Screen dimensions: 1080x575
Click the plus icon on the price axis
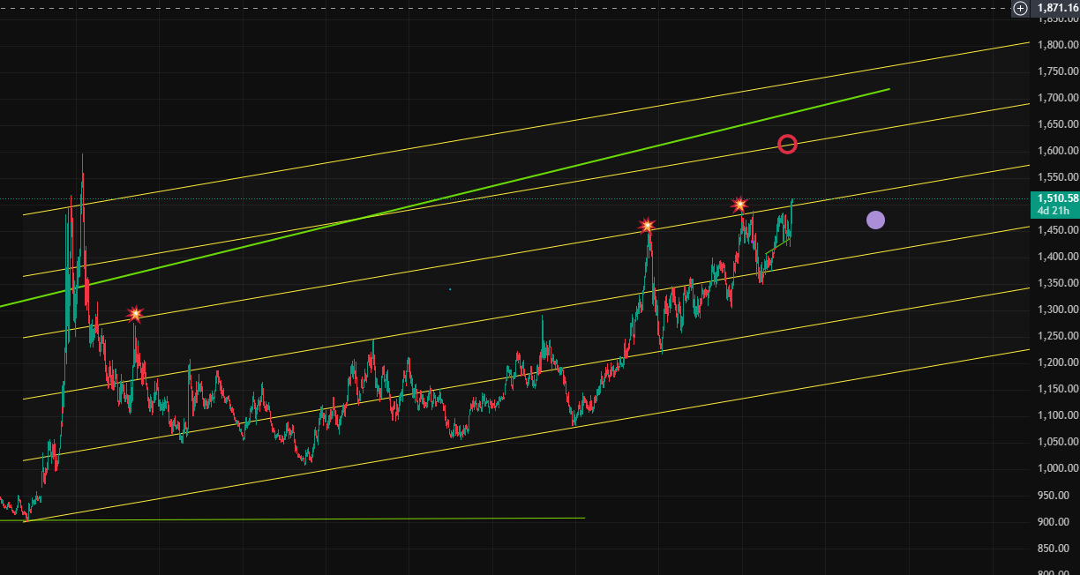coord(1020,8)
